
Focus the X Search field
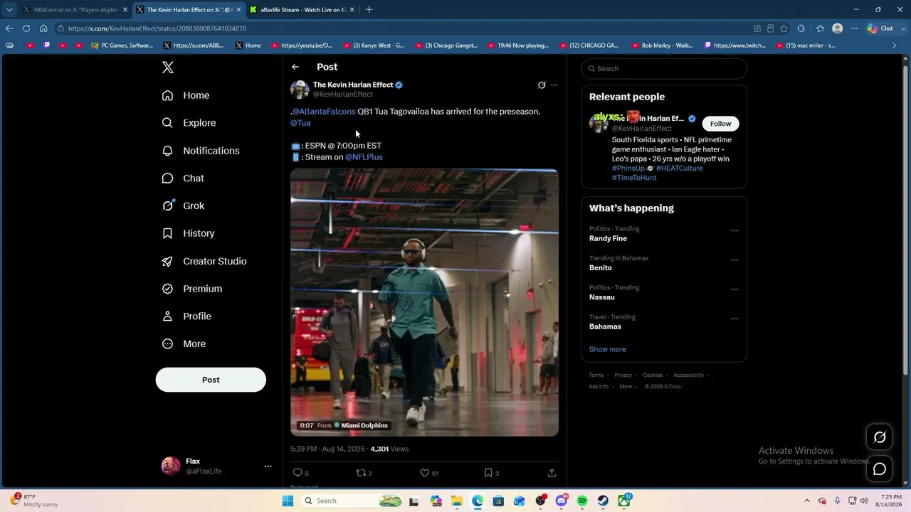664,69
